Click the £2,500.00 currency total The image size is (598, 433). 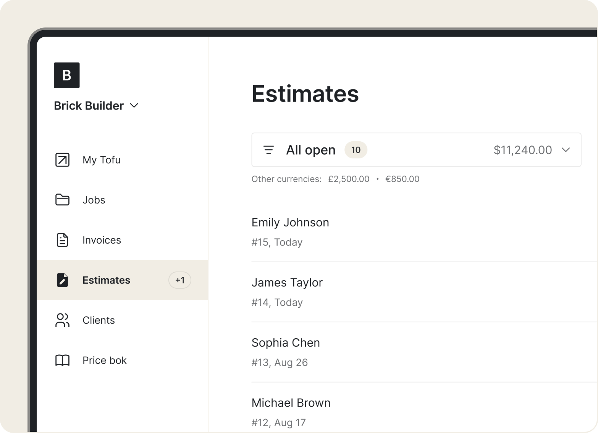pos(349,179)
